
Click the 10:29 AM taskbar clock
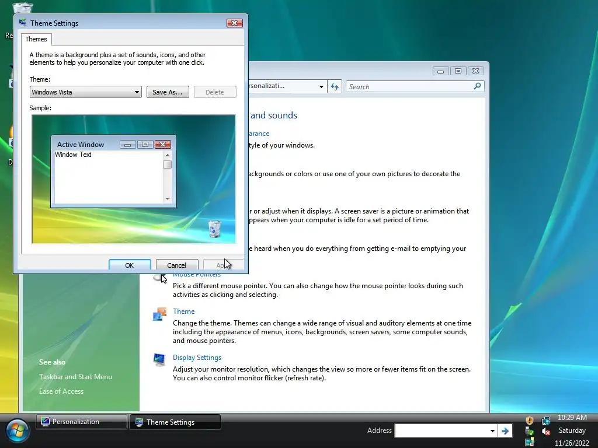pyautogui.click(x=572, y=418)
